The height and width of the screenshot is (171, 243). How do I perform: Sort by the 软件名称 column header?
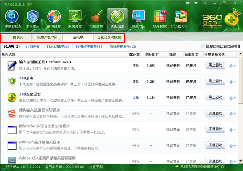(x=9, y=55)
